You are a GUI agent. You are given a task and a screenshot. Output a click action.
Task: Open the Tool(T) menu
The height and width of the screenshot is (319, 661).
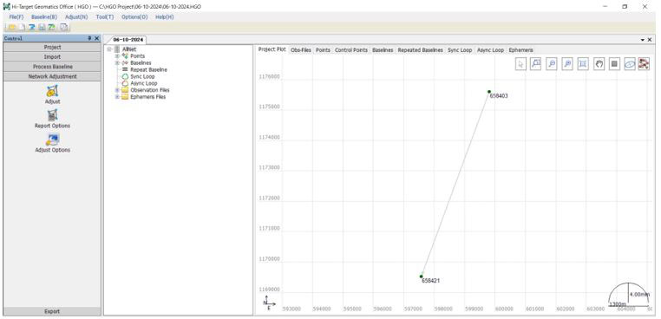coord(105,16)
